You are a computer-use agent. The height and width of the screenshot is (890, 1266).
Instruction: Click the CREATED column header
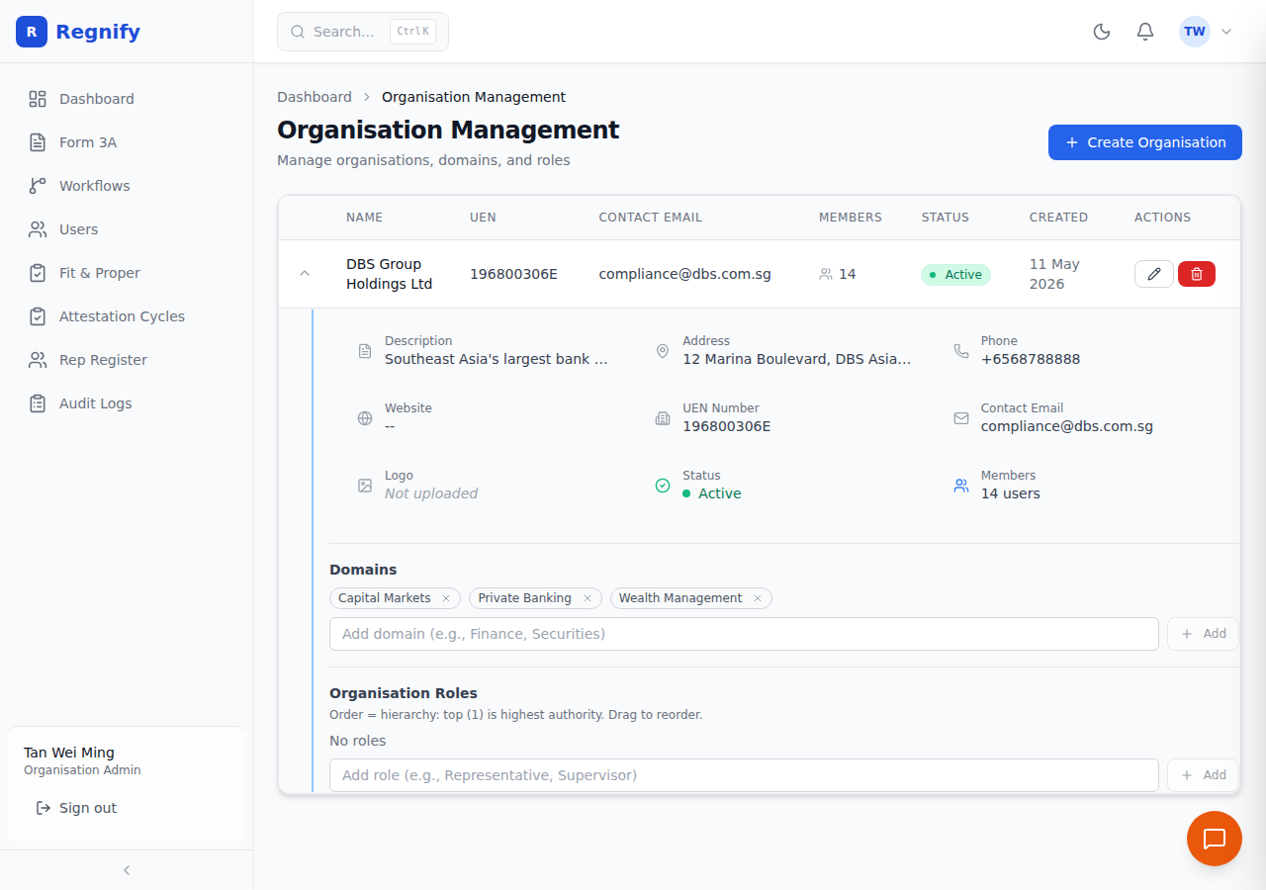(1058, 218)
